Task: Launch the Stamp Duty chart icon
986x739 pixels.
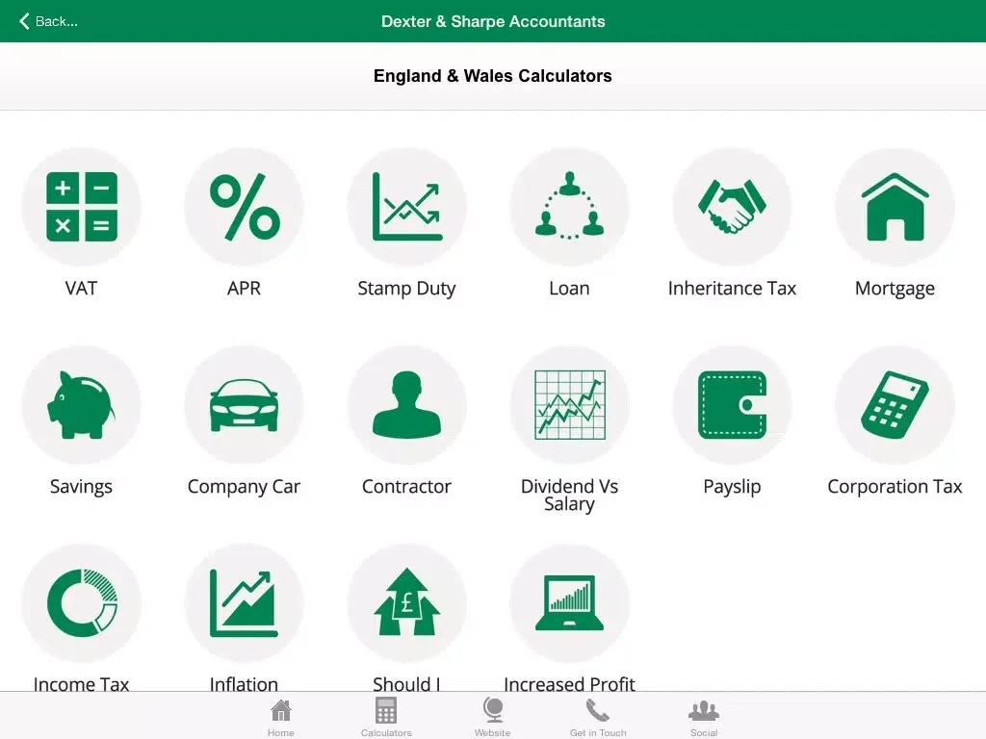Action: [407, 207]
